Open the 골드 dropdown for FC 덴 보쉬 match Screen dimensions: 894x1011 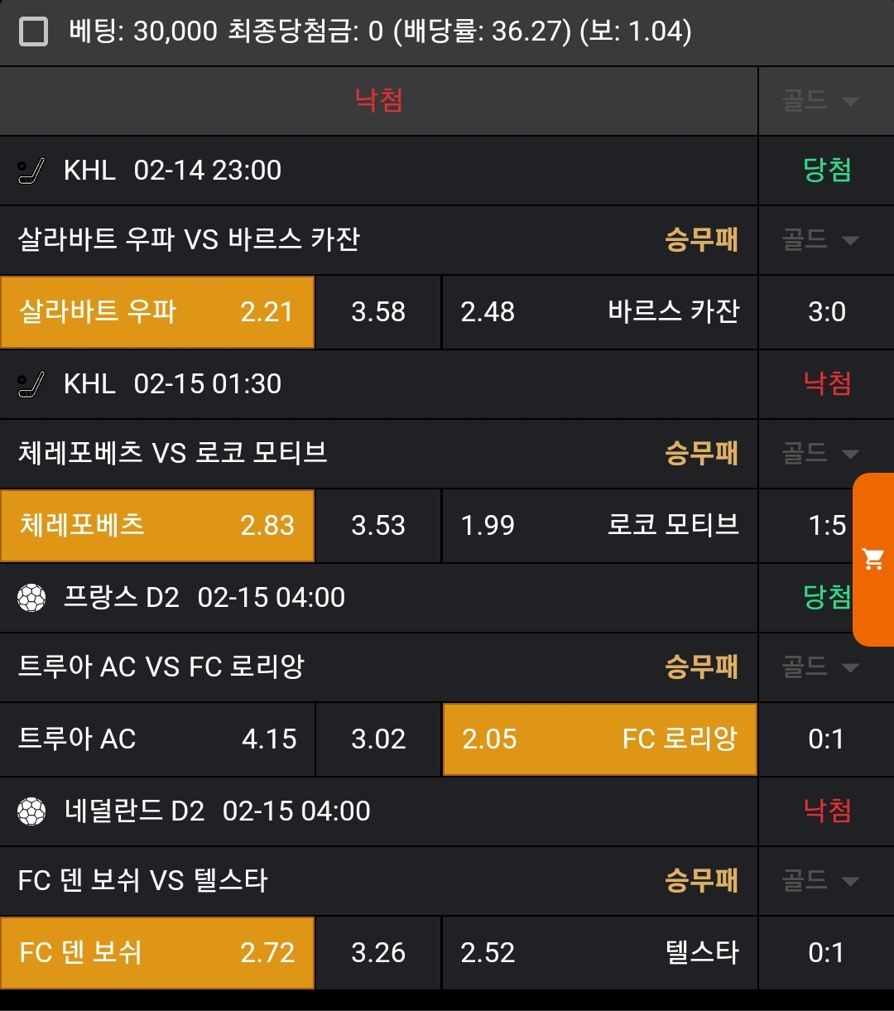point(820,881)
